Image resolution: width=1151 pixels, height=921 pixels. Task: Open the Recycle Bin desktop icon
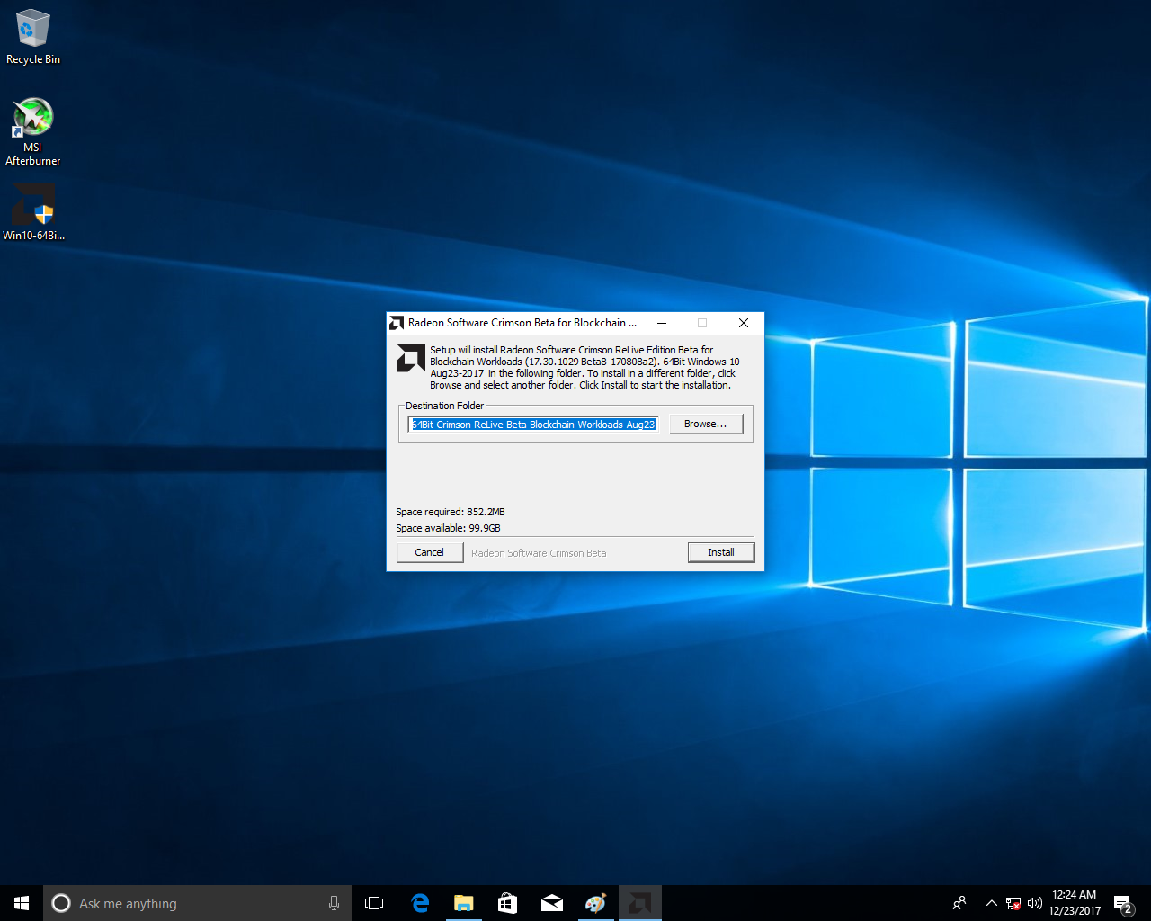(32, 36)
